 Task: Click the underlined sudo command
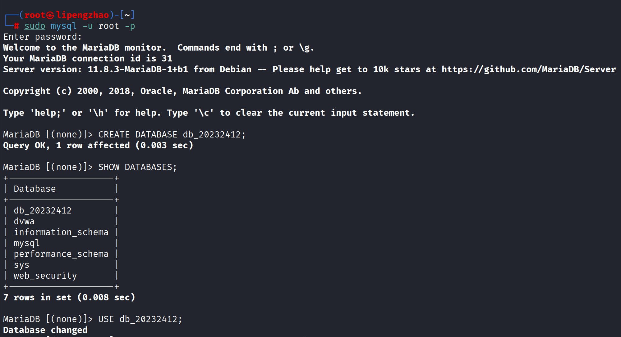click(35, 26)
